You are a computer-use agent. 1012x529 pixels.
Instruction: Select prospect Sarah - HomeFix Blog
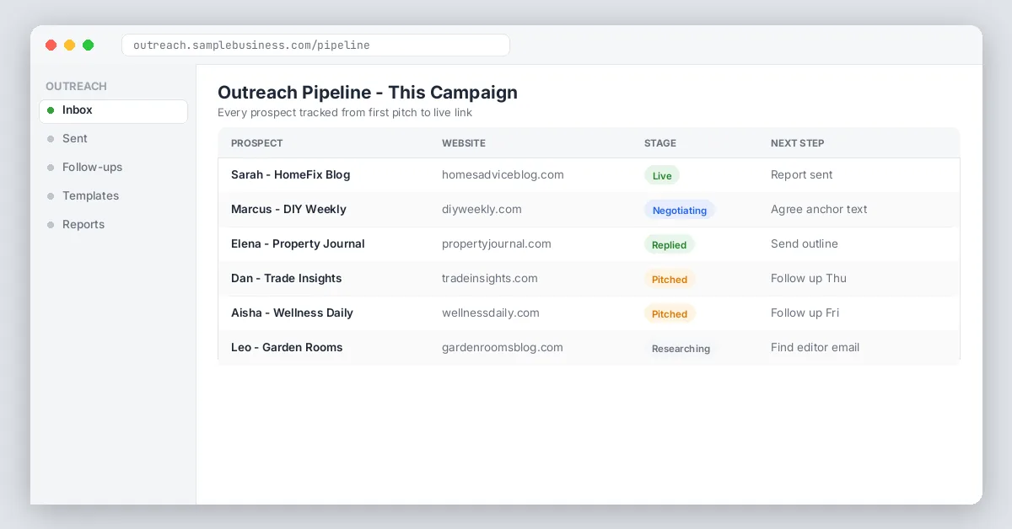point(290,175)
